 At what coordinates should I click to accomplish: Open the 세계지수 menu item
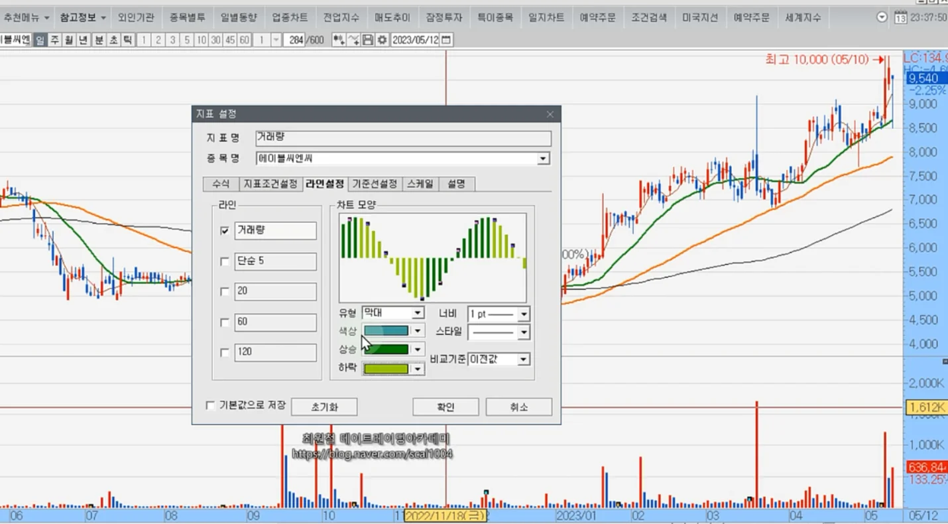[x=803, y=17]
